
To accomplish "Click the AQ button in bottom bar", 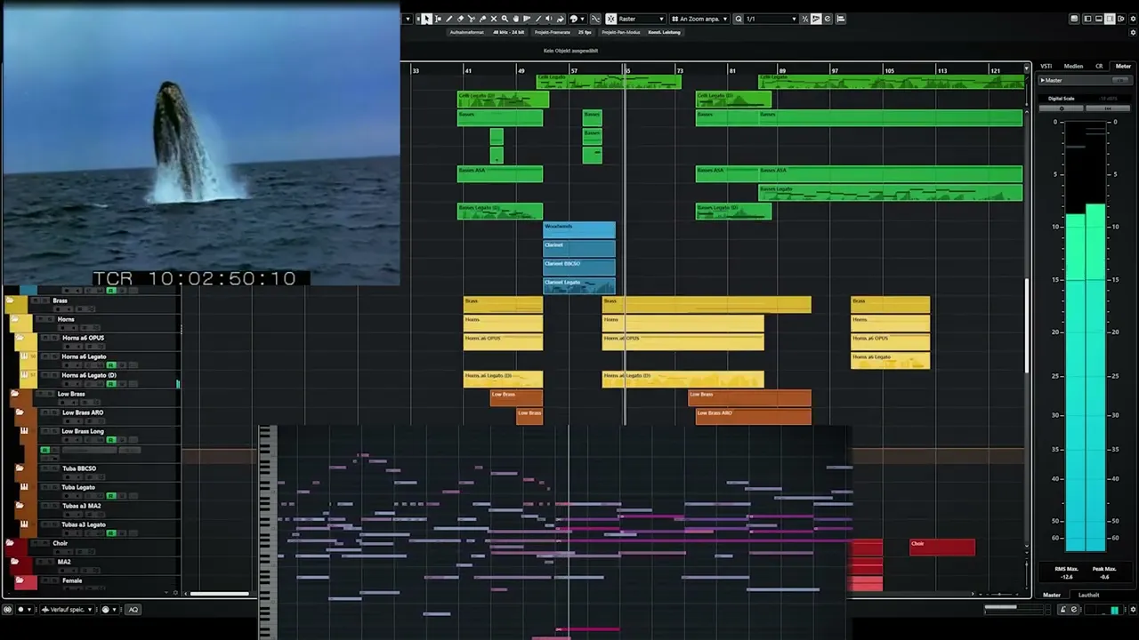I will [x=133, y=609].
